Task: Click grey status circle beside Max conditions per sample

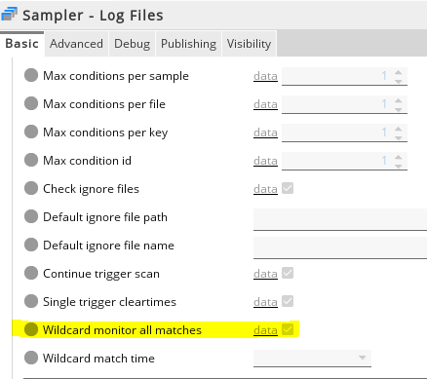Action: click(31, 75)
